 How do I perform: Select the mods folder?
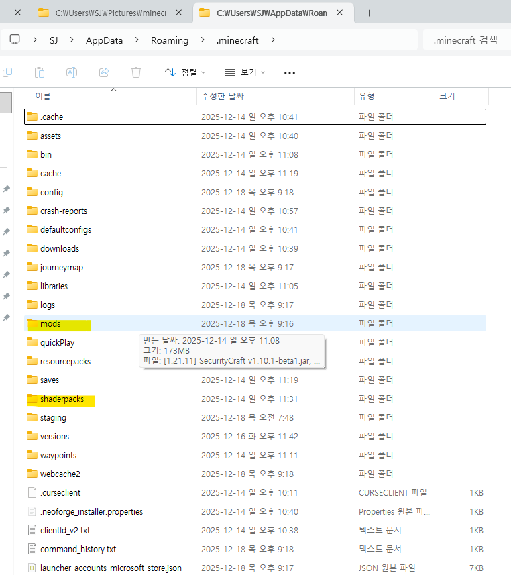255,323
